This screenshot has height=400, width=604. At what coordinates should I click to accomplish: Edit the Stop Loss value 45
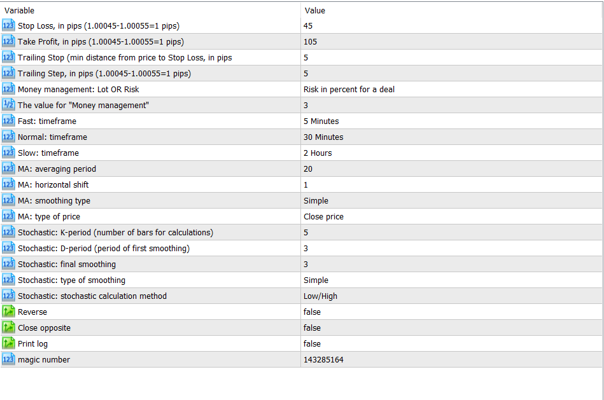(x=451, y=26)
